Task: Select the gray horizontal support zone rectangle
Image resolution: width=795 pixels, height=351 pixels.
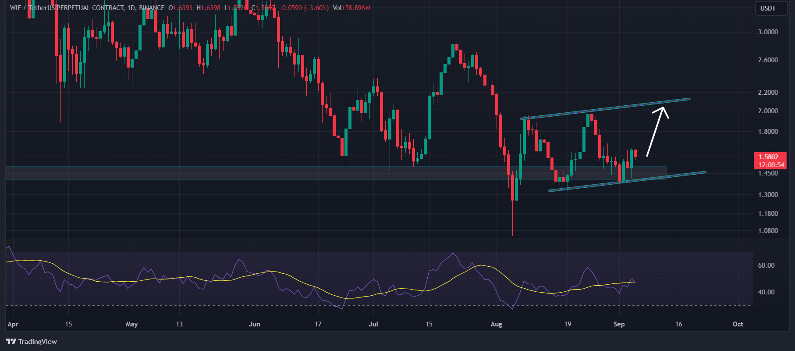Action: (336, 173)
